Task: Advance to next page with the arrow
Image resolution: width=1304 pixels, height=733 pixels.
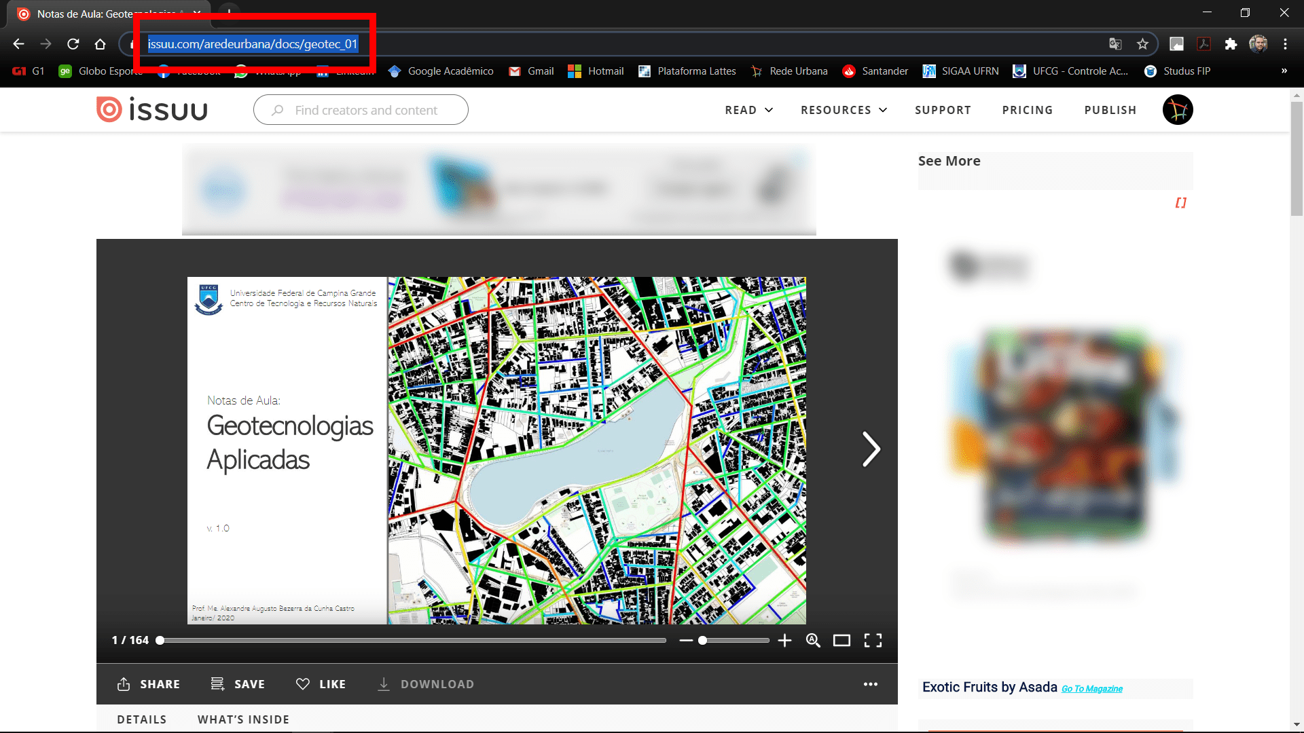Action: click(871, 449)
